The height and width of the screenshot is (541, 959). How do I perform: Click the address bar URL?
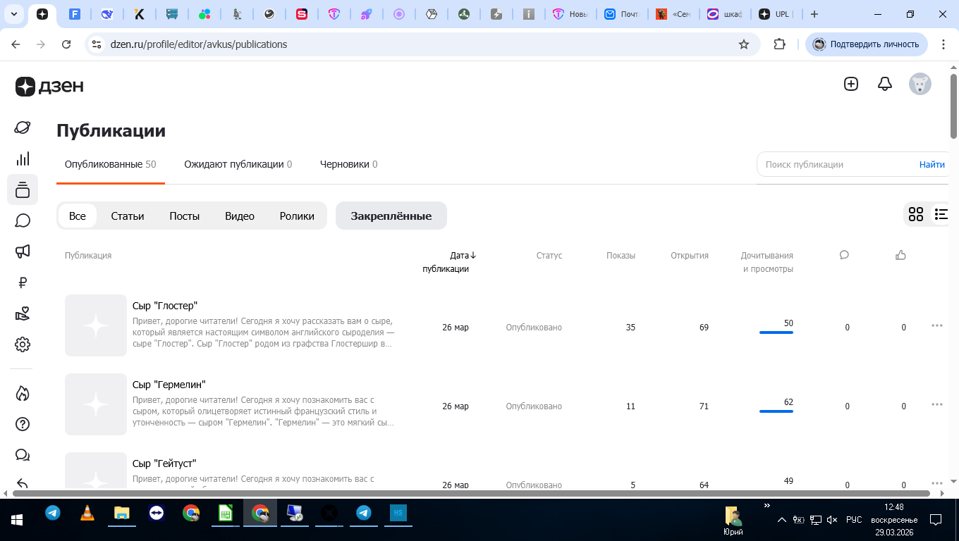tap(199, 44)
